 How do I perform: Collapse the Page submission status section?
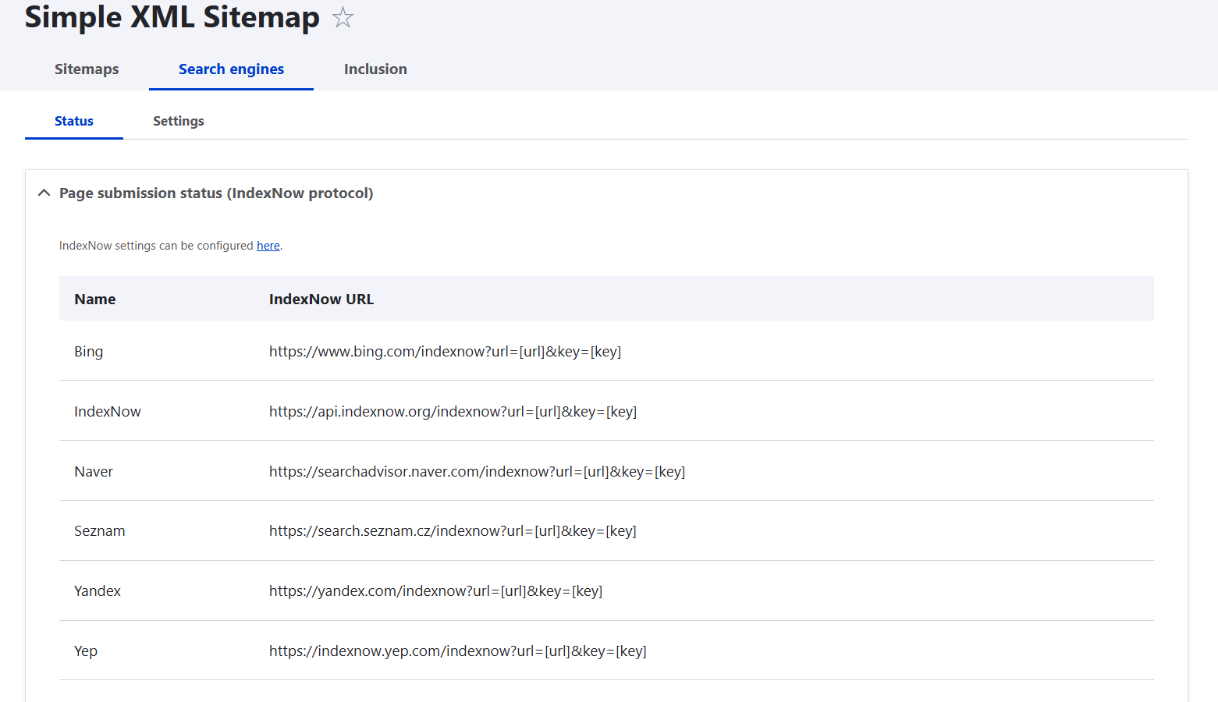[44, 193]
